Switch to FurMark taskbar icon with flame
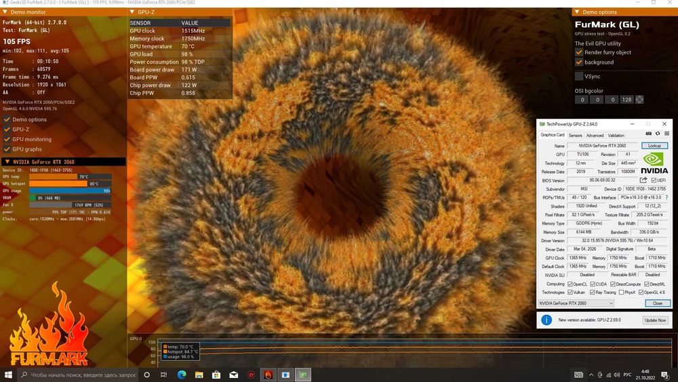This screenshot has width=678, height=382. pyautogui.click(x=268, y=375)
